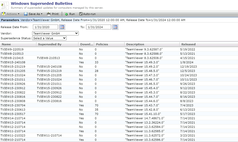Image resolution: width=238 pixels, height=142 pixels.
Task: Click the Yes download value for TVIEW11-210714
Action: tap(81, 131)
